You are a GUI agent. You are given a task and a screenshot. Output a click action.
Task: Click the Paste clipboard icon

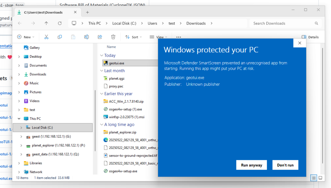point(73,37)
